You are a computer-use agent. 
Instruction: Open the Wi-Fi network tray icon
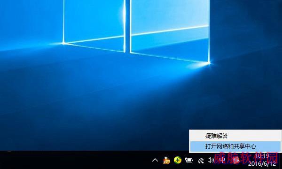[201, 160]
